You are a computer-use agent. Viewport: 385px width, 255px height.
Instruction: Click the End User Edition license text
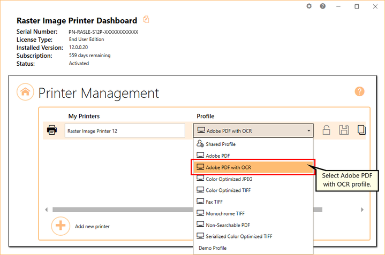[86, 39]
